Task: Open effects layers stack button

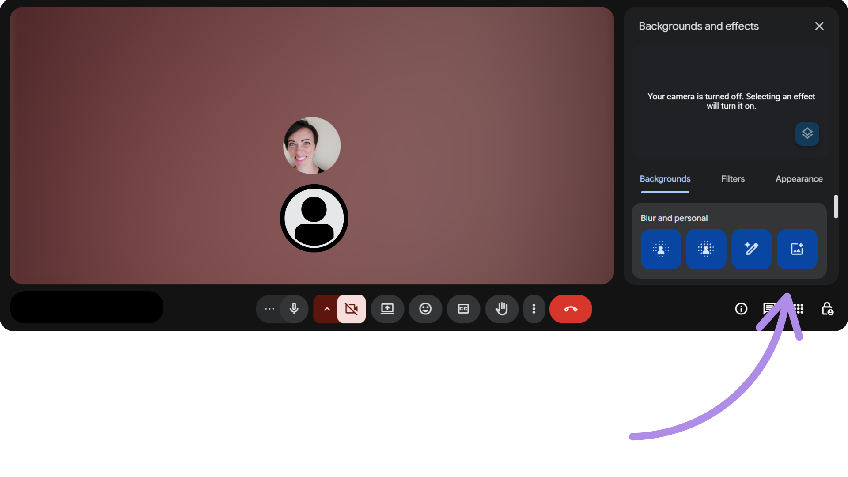Action: pyautogui.click(x=807, y=133)
